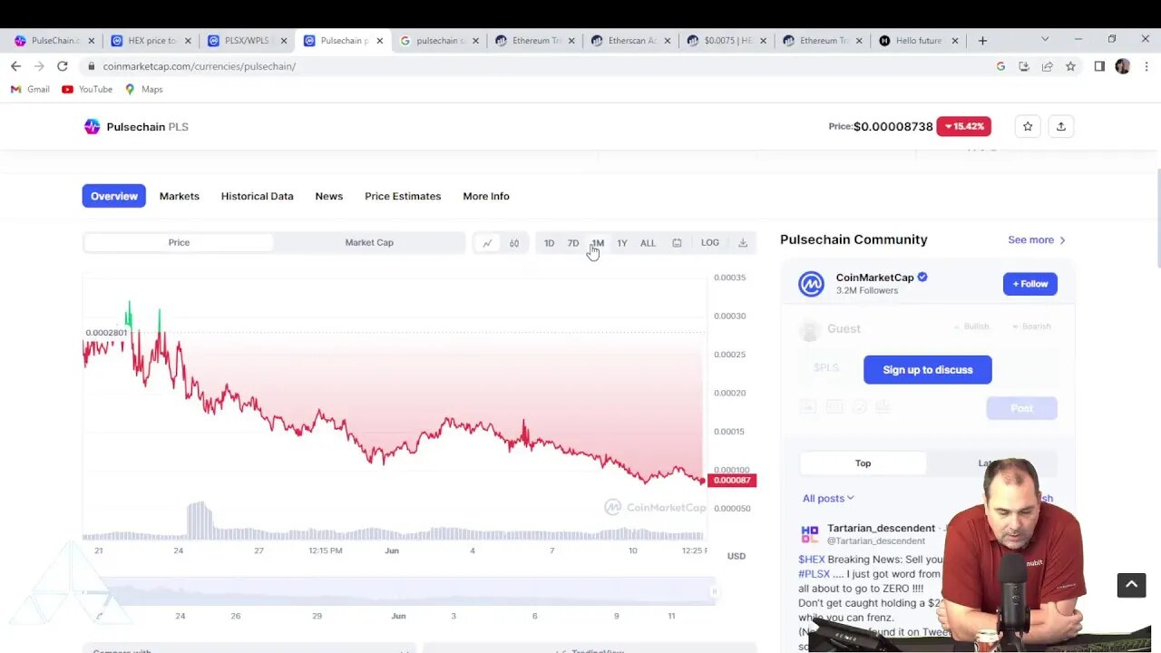Open the Markets tab
1161x653 pixels.
coord(180,196)
